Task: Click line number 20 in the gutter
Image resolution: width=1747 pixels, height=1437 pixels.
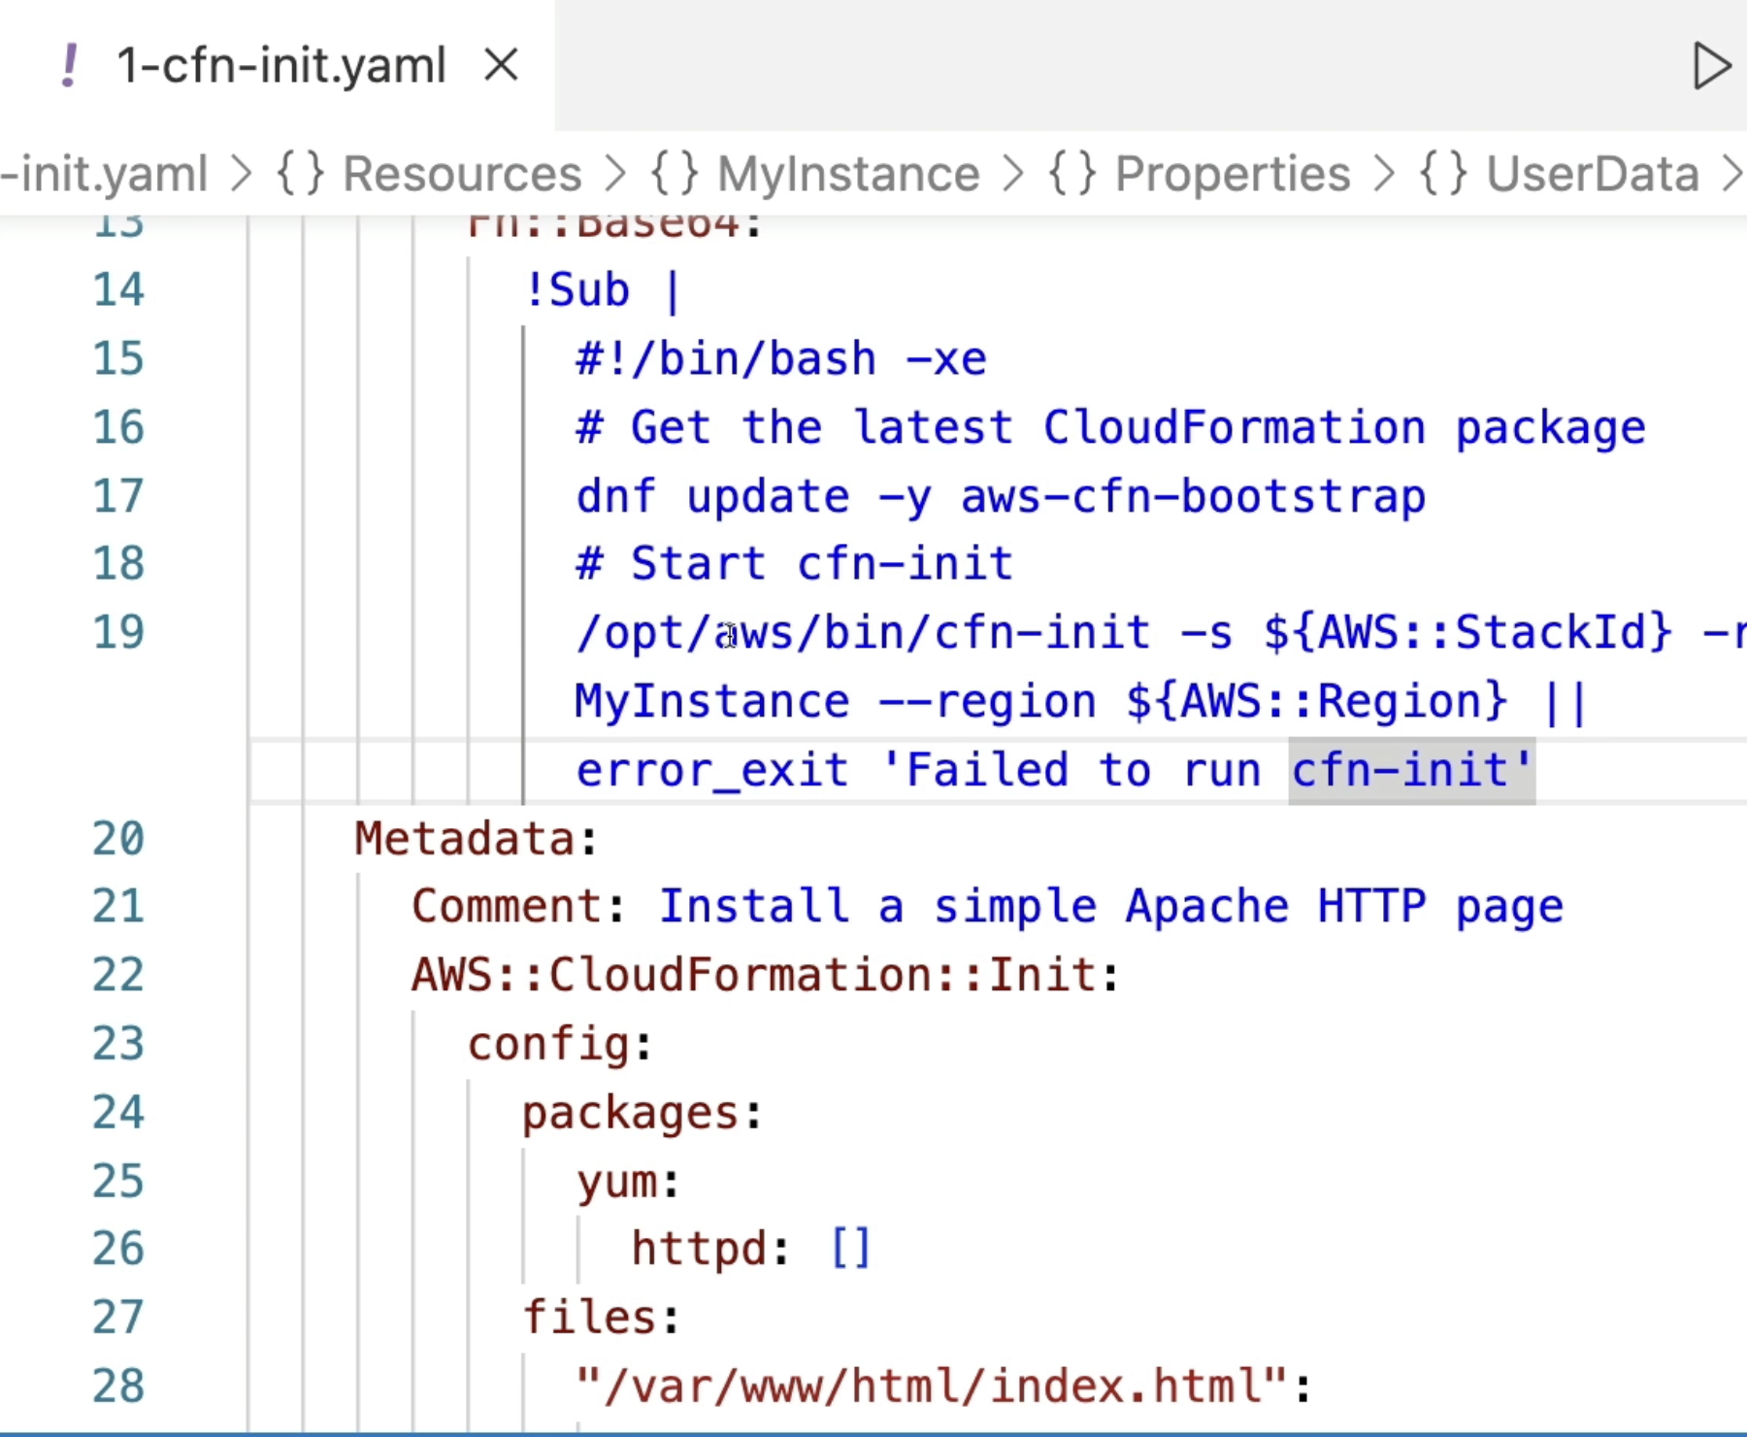Action: [x=118, y=839]
